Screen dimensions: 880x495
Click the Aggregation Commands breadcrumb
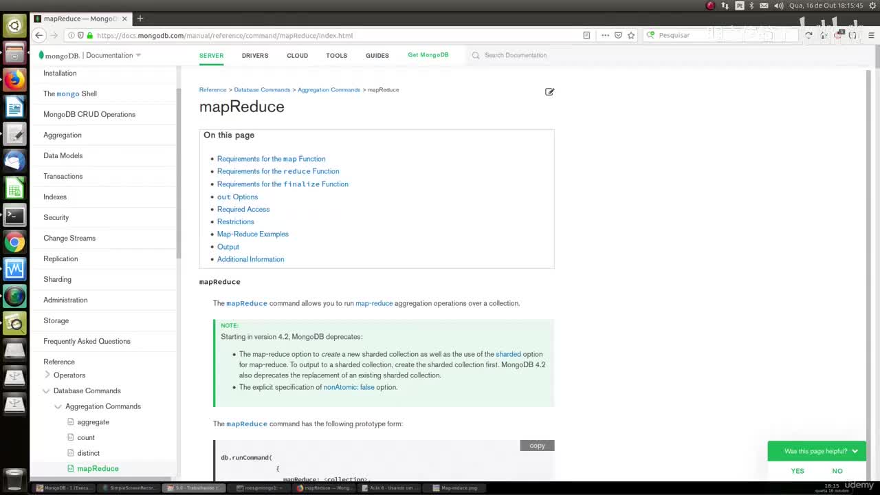tap(329, 89)
